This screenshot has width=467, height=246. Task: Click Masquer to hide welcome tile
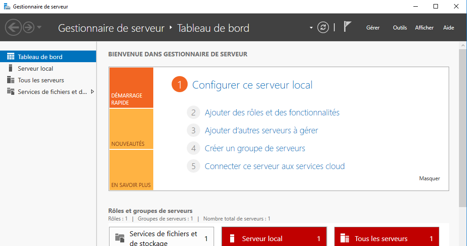[429, 178]
